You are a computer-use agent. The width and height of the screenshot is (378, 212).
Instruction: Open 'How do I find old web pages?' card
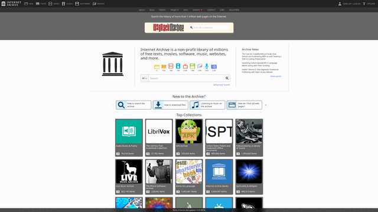[244, 105]
